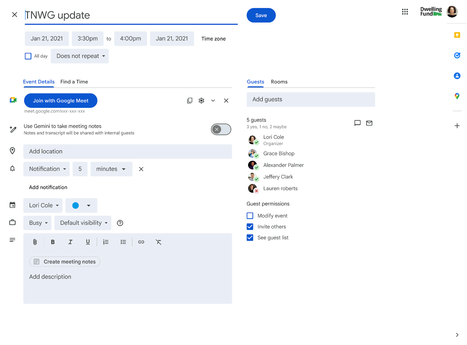The width and height of the screenshot is (467, 345).
Task: Open Google Maps in side panel
Action: (457, 96)
